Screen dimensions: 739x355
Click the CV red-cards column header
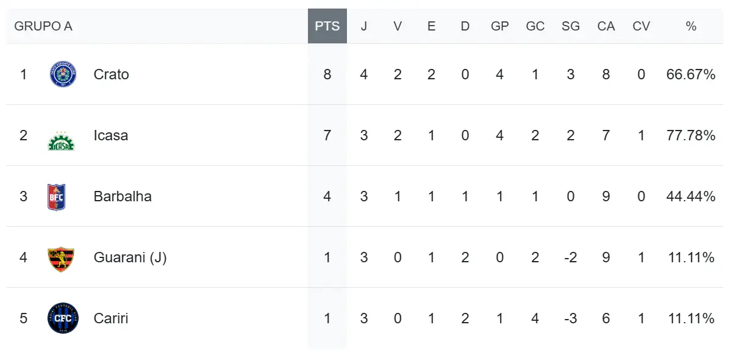coord(641,26)
